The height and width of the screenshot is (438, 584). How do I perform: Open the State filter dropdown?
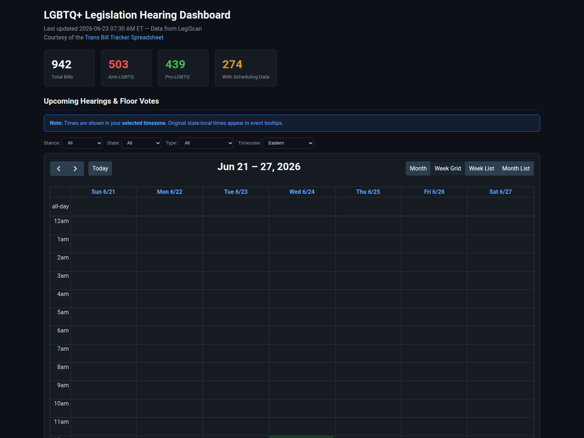(141, 143)
